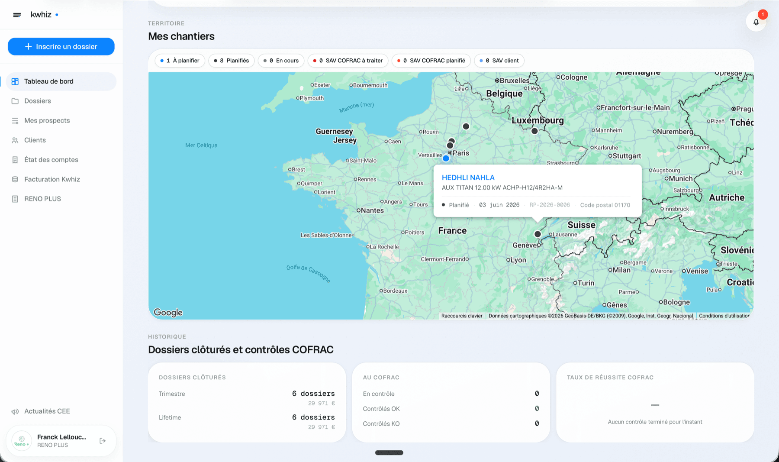
Task: Click the RP-2026-0006 reference in popup
Action: coord(550,205)
